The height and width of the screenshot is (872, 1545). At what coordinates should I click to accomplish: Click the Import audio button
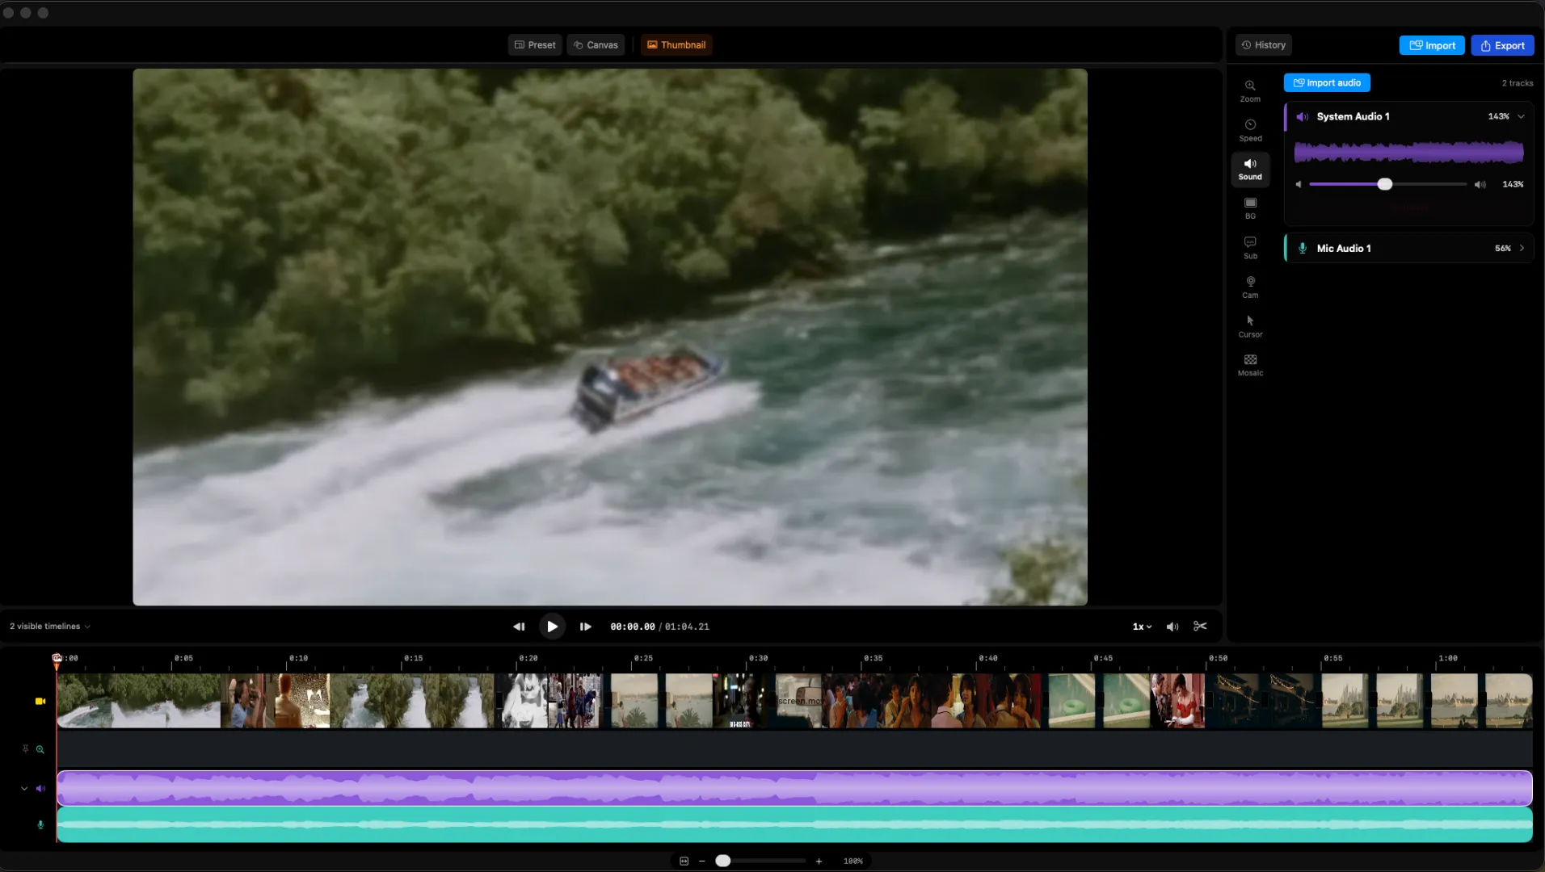(x=1326, y=83)
